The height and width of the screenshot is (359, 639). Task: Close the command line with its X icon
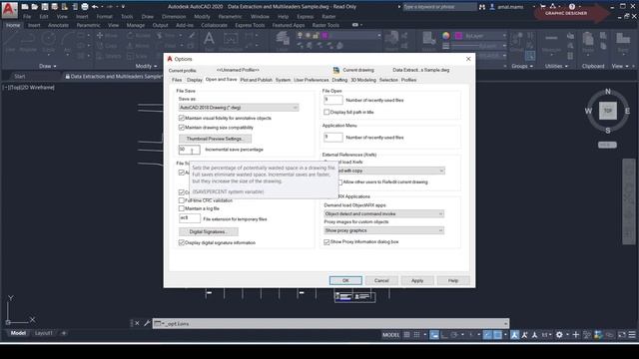click(x=137, y=323)
